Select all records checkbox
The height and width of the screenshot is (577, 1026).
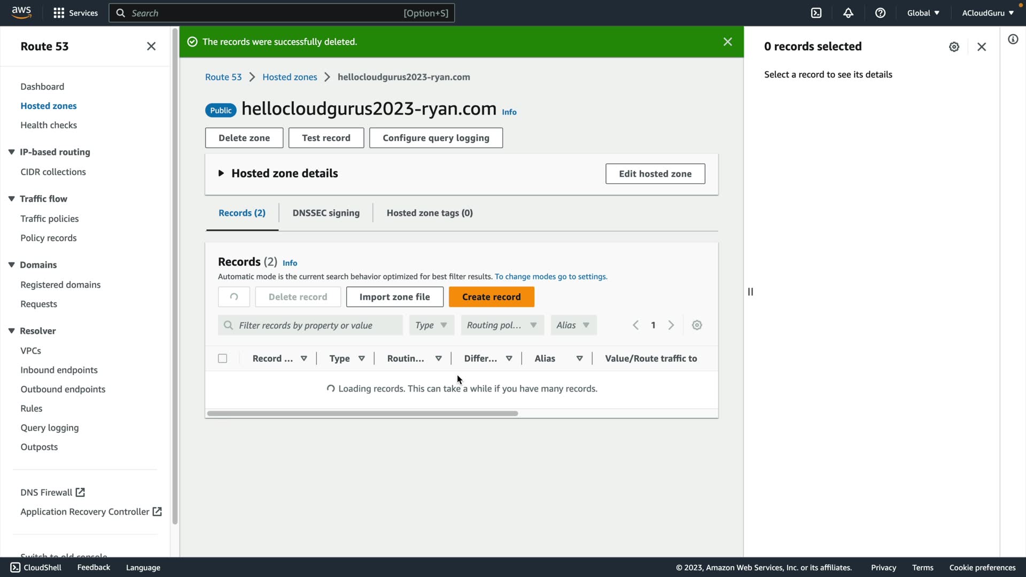click(223, 358)
